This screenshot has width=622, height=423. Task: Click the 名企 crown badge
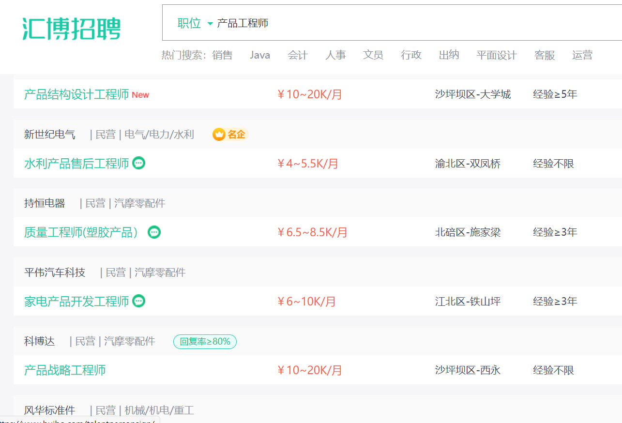tap(230, 135)
